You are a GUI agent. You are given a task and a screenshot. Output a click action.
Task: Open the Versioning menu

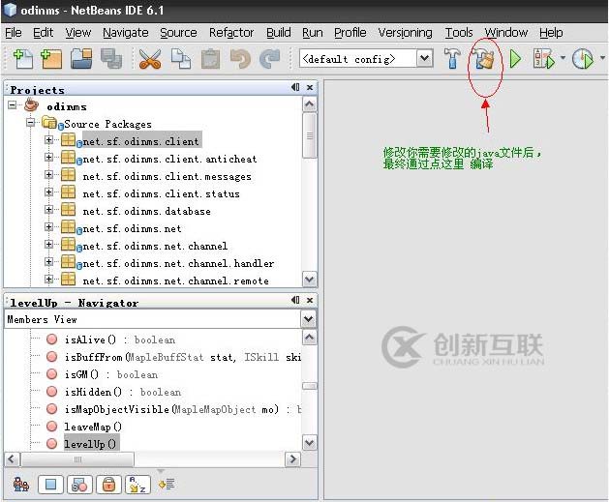tap(405, 33)
